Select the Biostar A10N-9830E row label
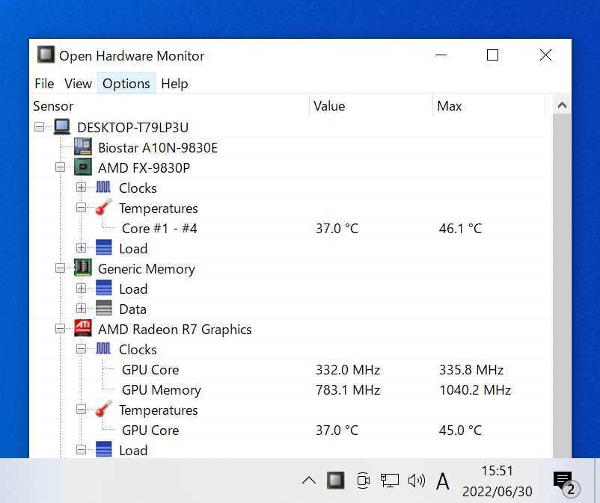This screenshot has height=503, width=600. [x=158, y=147]
